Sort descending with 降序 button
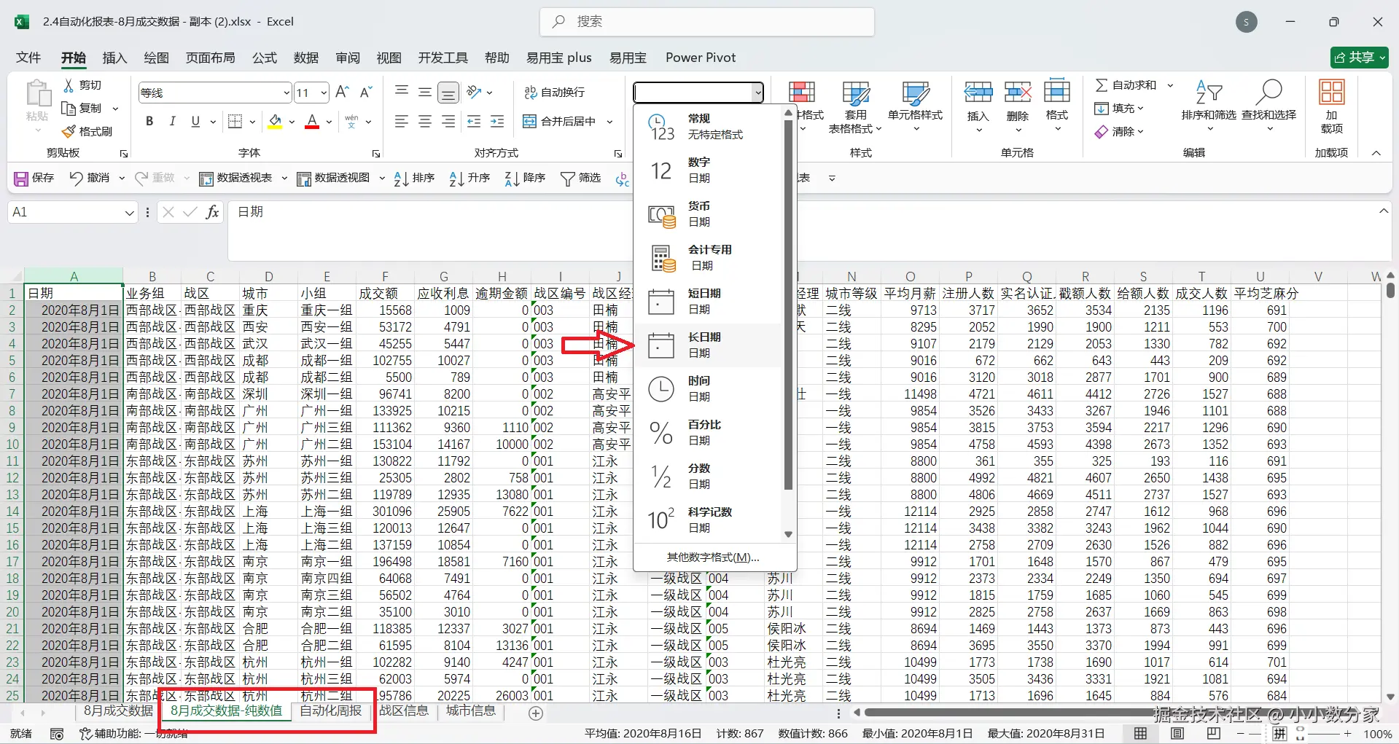 point(526,179)
